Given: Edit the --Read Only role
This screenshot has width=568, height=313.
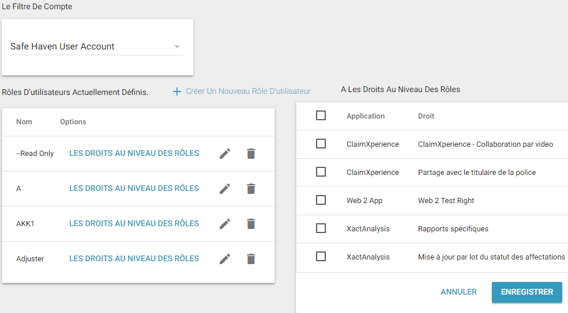Looking at the screenshot, I should point(225,154).
